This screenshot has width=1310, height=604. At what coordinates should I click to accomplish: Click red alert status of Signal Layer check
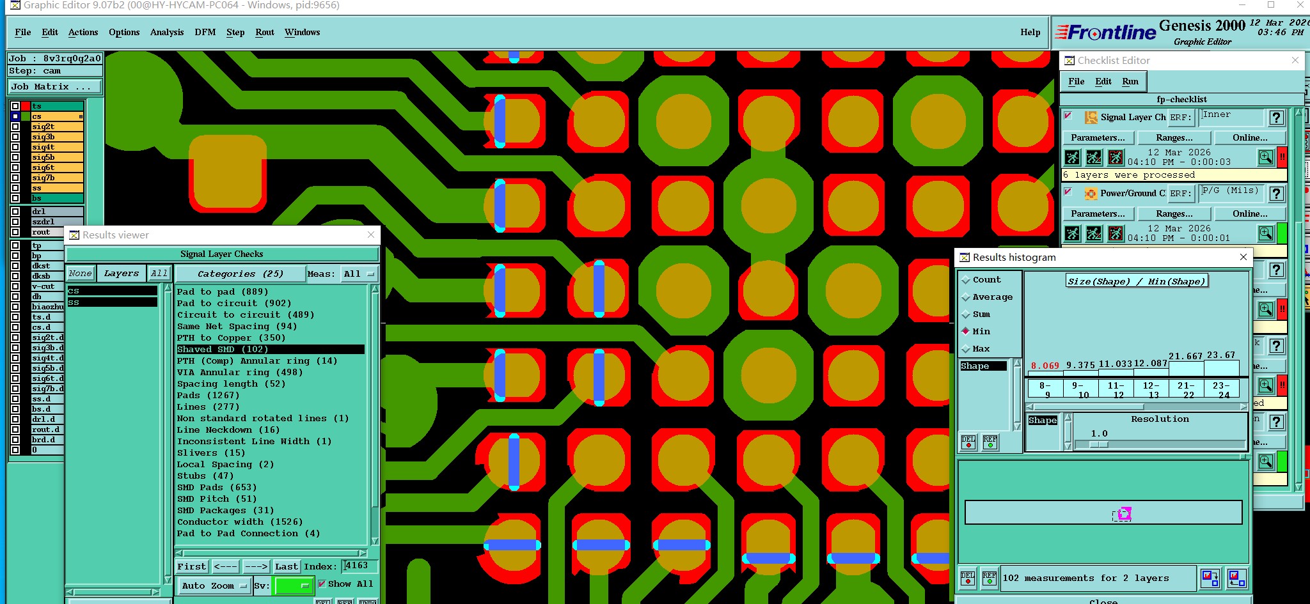coord(1282,157)
